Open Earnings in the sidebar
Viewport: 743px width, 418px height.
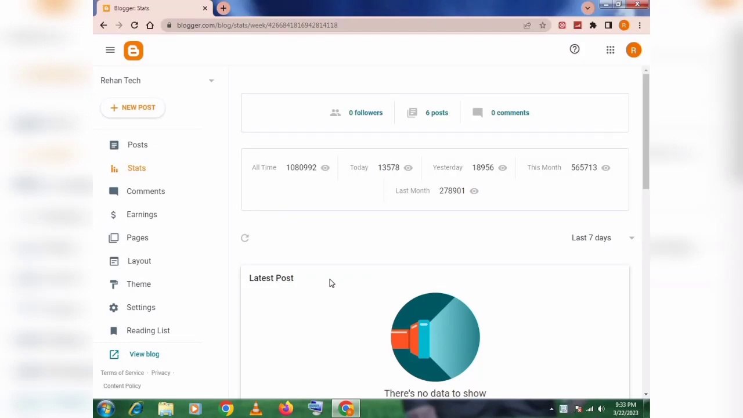[x=142, y=214]
